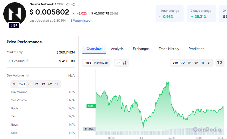227x139 pixels.
Task: Select 3M Dex Volume period
Action: pyautogui.click(x=43, y=84)
